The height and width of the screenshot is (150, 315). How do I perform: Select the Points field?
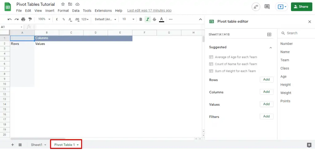285,101
